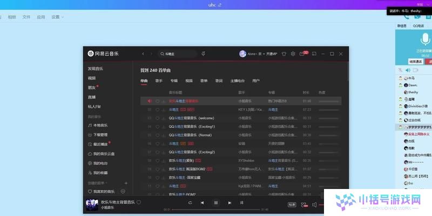Image resolution: width=432 pixels, height=216 pixels.
Task: Switch to the 专辑 results tab
Action: pyautogui.click(x=174, y=80)
